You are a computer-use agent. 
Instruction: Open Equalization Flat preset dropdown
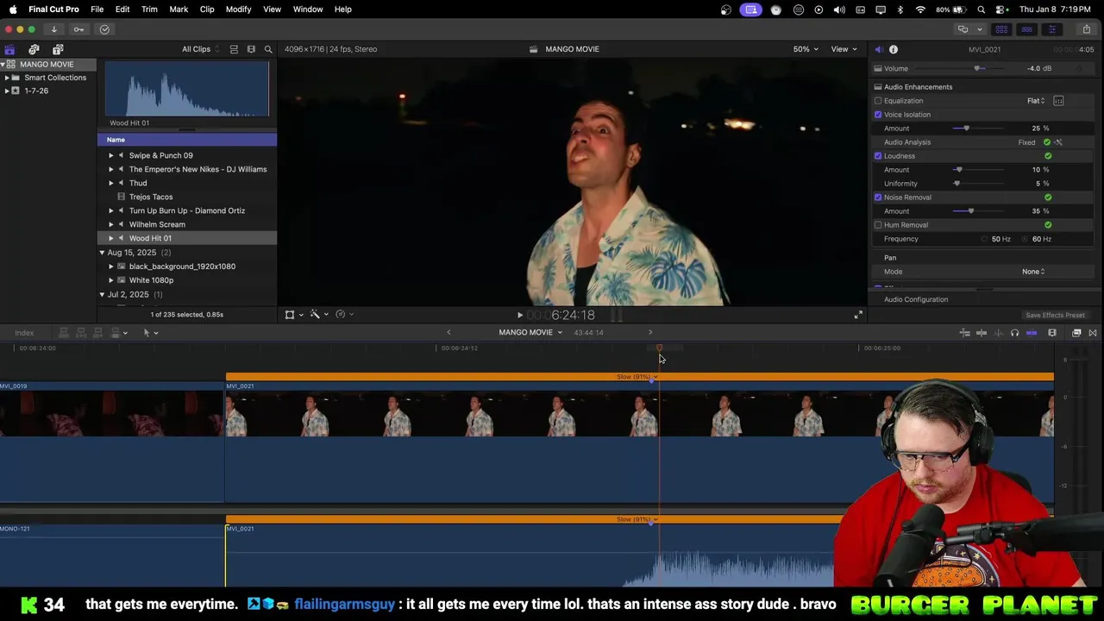point(1036,101)
